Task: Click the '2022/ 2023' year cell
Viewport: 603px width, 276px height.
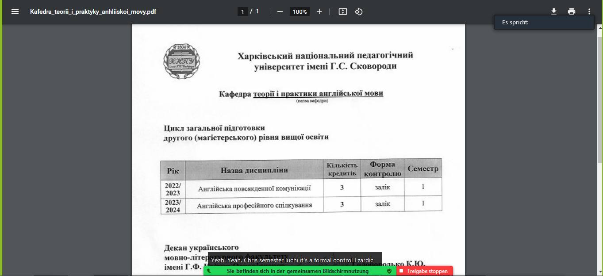Action: pyautogui.click(x=173, y=189)
